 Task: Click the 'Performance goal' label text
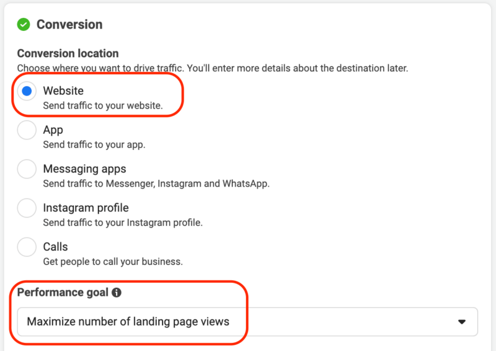[63, 293]
